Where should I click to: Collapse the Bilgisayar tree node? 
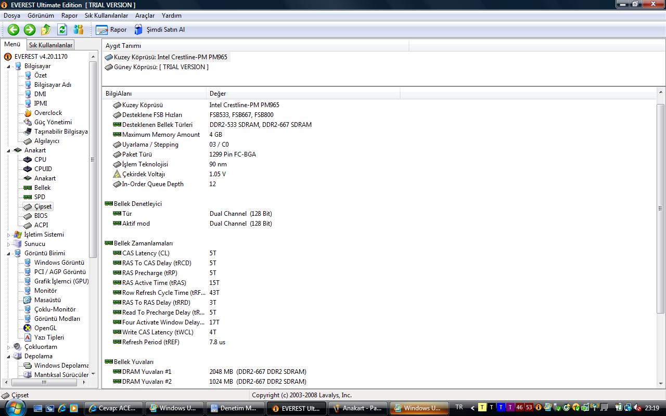(x=8, y=67)
